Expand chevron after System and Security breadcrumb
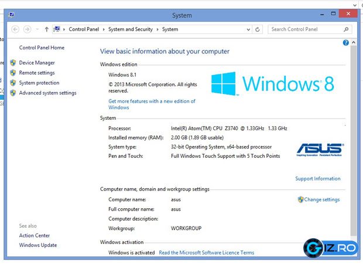Image resolution: width=363 pixels, height=264 pixels. (x=157, y=29)
